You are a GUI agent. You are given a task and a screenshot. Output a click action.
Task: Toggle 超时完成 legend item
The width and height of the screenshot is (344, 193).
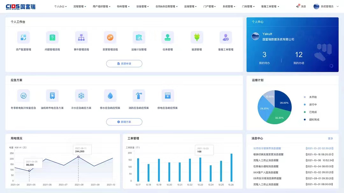pos(312,120)
